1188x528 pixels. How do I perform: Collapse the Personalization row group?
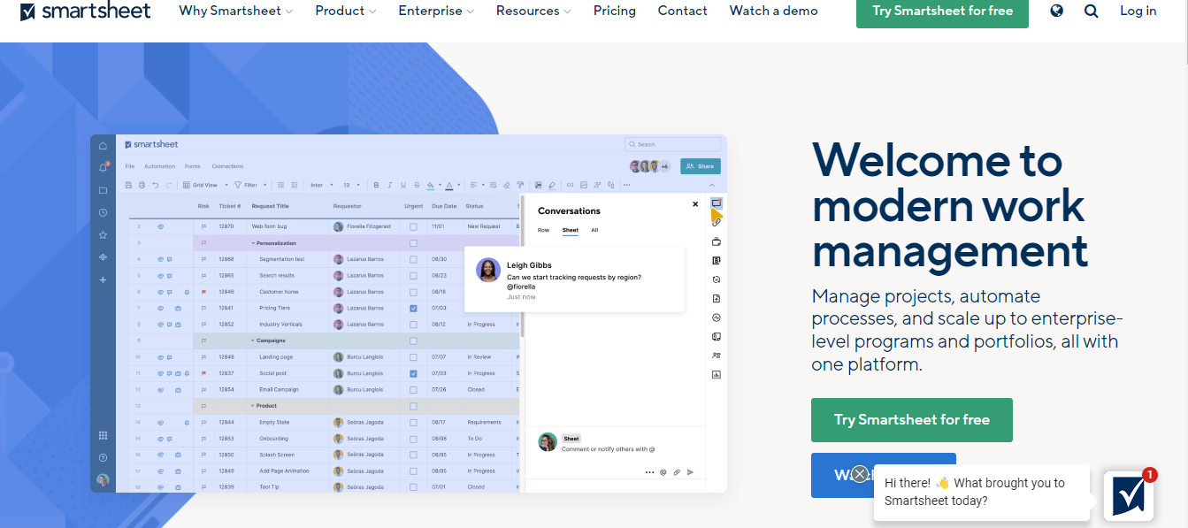click(x=253, y=242)
